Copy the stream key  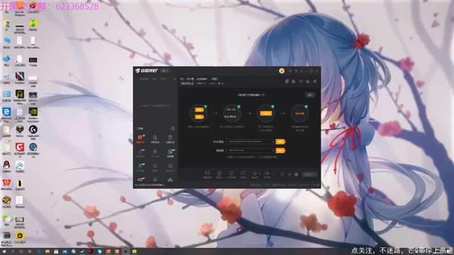click(280, 150)
